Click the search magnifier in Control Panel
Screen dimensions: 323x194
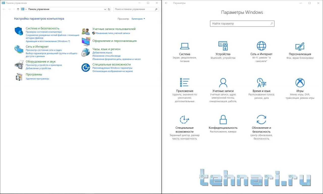(156, 9)
